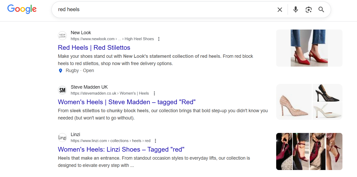Click the heels breadcrumb in Linzi URL path
Screen dimensions: 357x177
click(136, 140)
